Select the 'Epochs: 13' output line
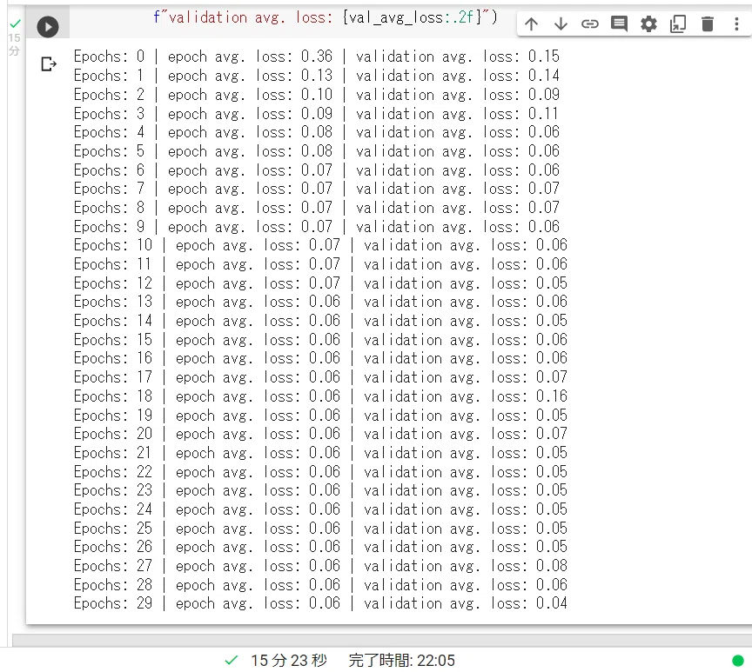The width and height of the screenshot is (752, 672). click(320, 302)
